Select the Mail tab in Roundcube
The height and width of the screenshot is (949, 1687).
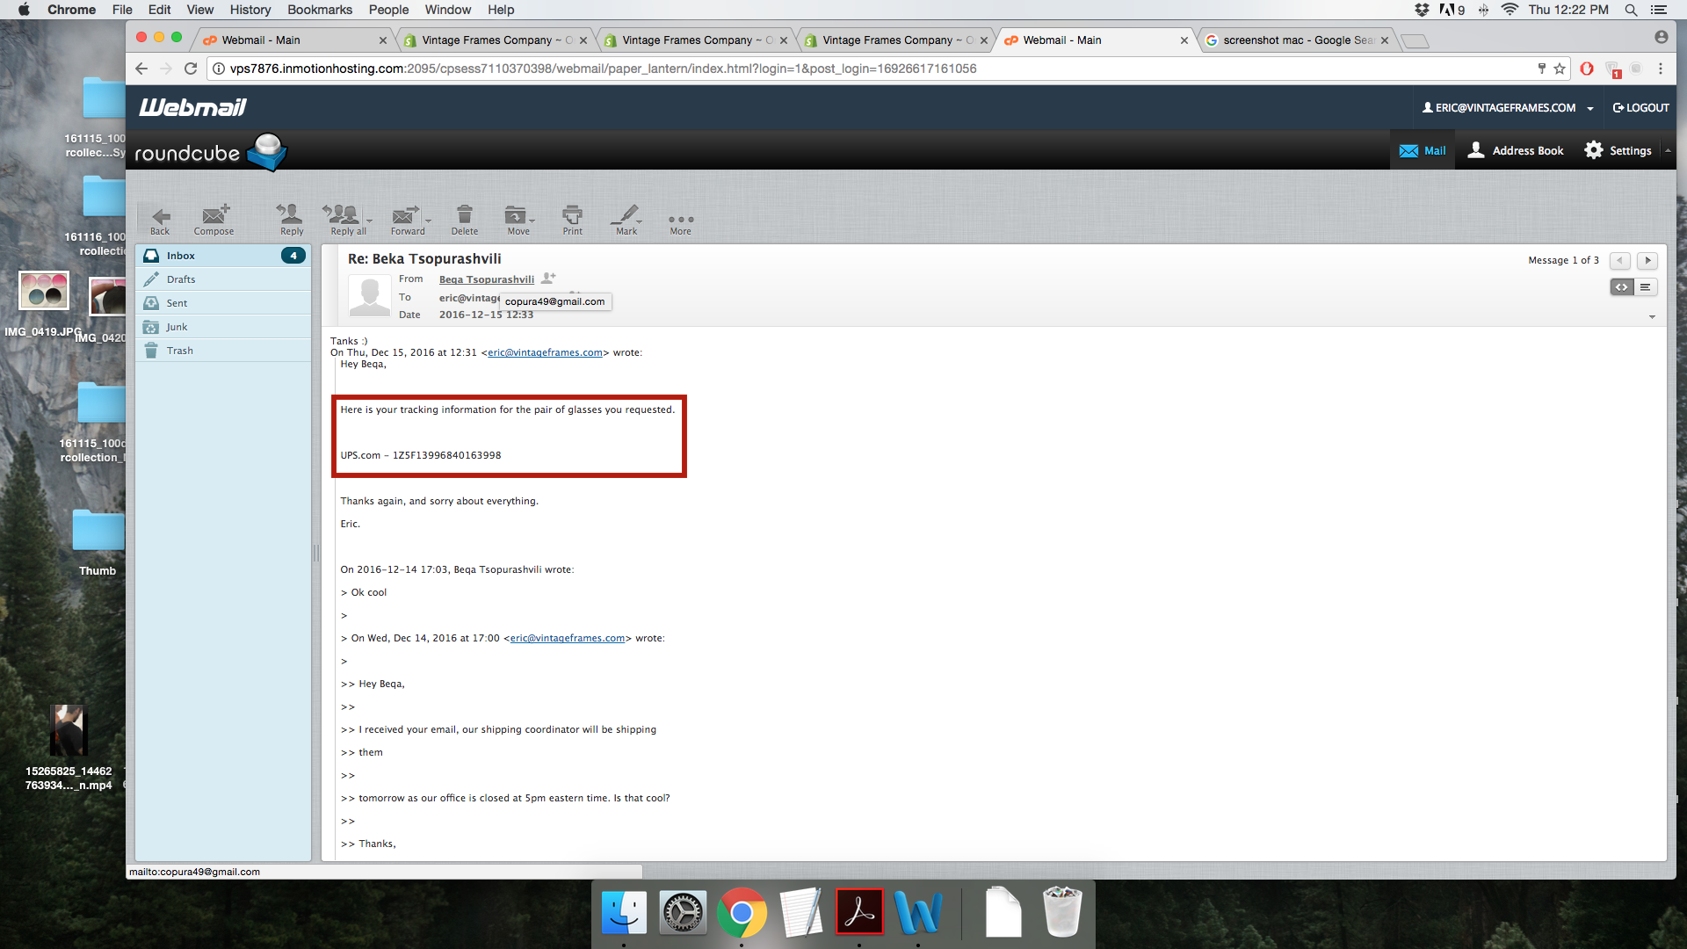click(x=1423, y=150)
